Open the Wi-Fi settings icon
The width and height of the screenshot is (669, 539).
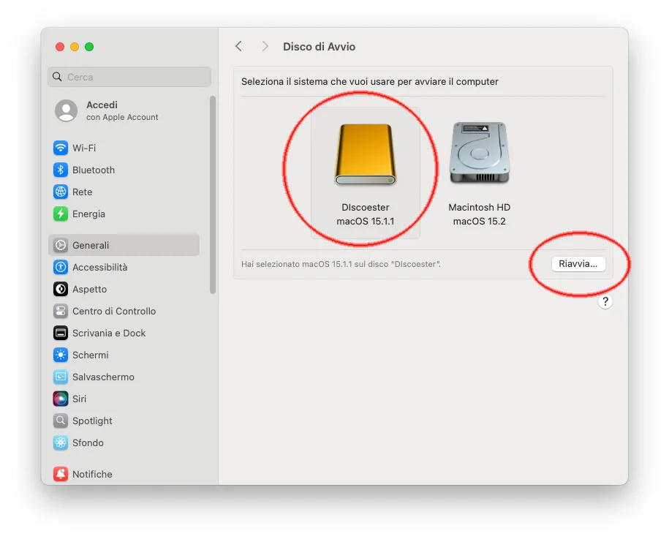click(60, 148)
